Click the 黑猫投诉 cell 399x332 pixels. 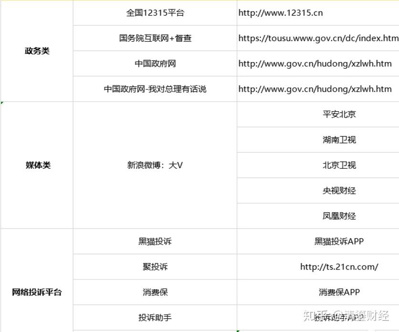pos(155,241)
